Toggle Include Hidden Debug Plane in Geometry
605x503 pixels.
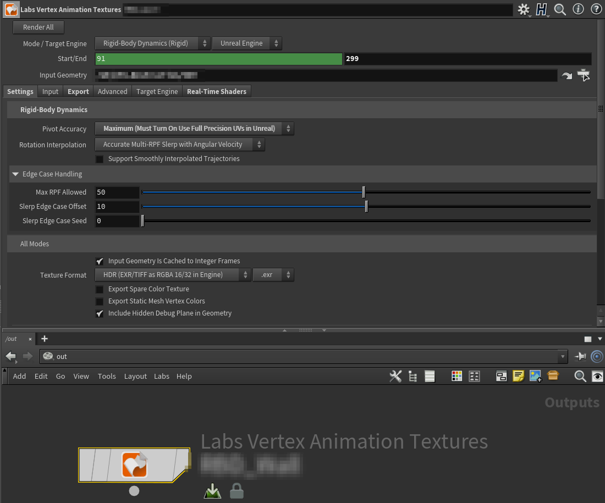pos(100,313)
